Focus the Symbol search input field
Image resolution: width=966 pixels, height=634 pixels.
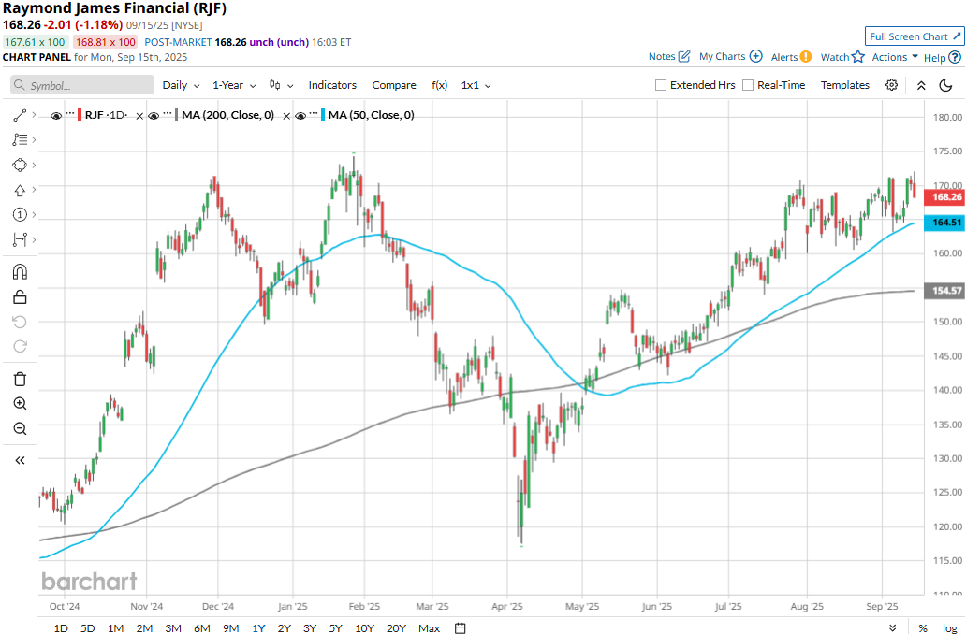coord(82,85)
